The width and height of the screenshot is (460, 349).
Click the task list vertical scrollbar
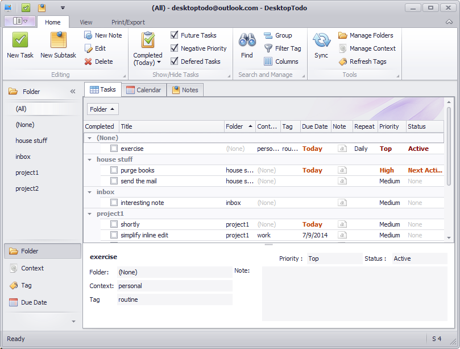(x=449, y=146)
